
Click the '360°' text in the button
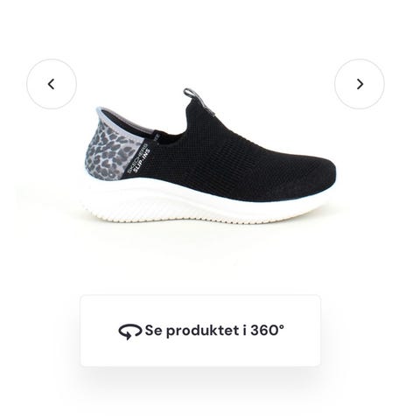click(x=267, y=330)
